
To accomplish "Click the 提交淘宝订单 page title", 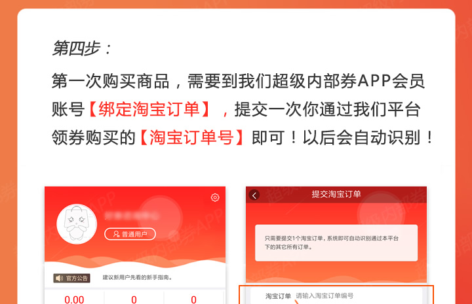I will [x=336, y=194].
